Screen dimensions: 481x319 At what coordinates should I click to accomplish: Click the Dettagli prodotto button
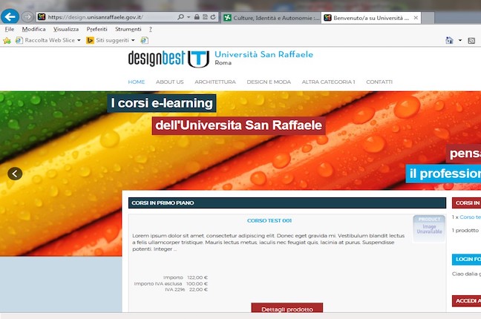tap(287, 309)
